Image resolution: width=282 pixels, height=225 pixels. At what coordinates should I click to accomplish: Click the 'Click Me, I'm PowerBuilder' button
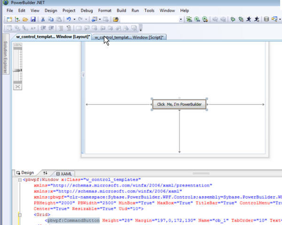(x=179, y=104)
